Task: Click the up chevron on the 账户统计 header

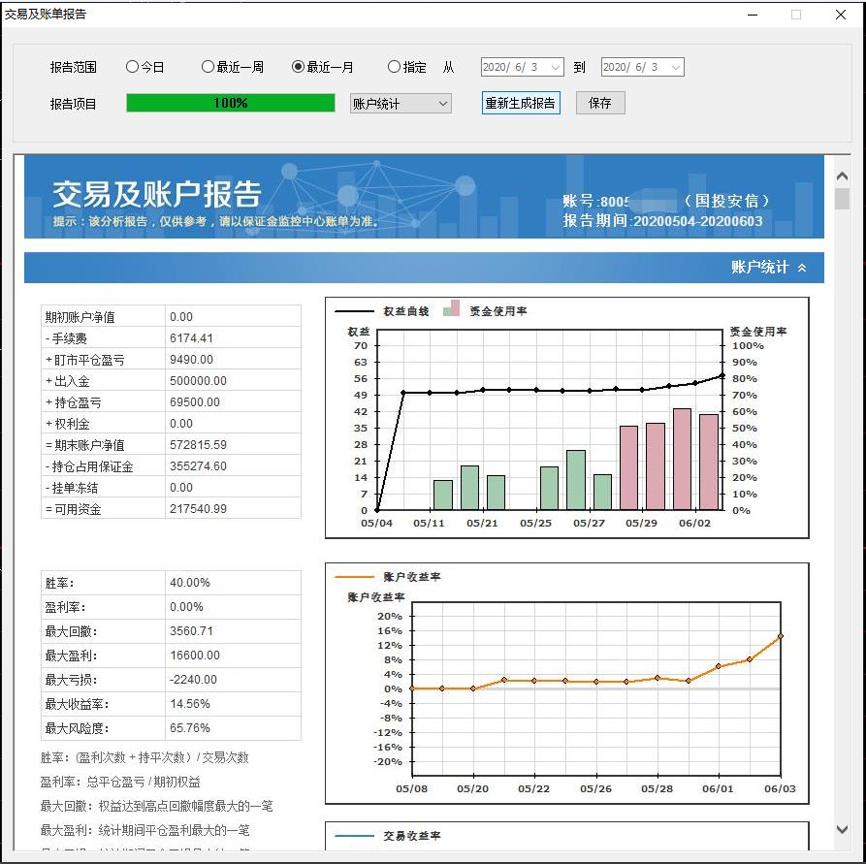Action: click(801, 268)
